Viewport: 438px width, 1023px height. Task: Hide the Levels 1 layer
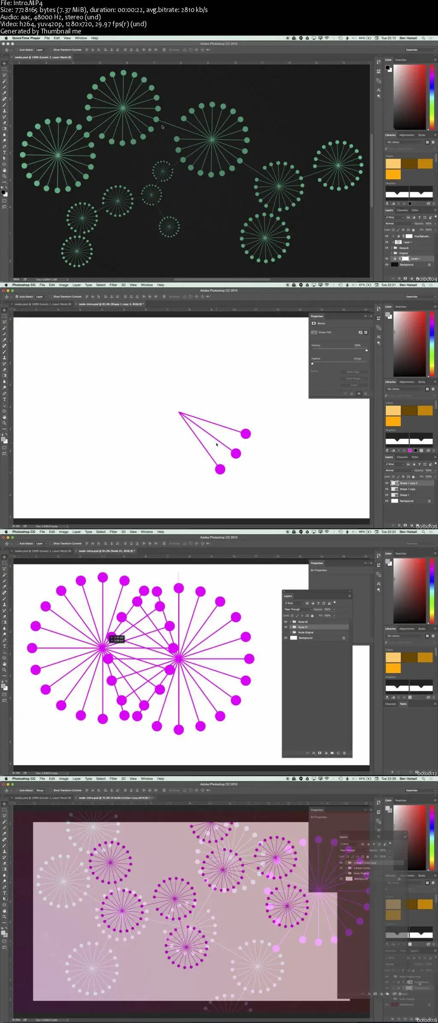(387, 259)
